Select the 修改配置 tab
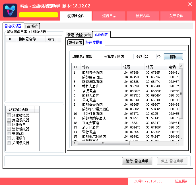 [101, 35]
